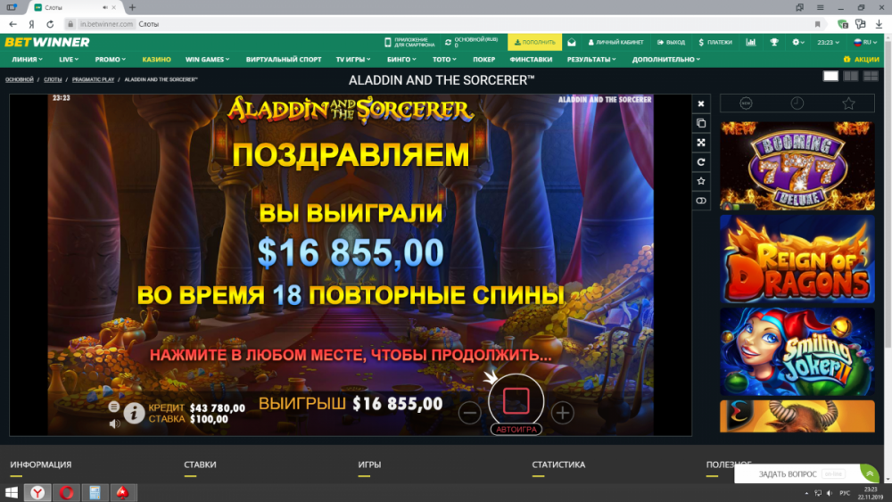
Task: Mute the slot game sound
Action: click(114, 424)
